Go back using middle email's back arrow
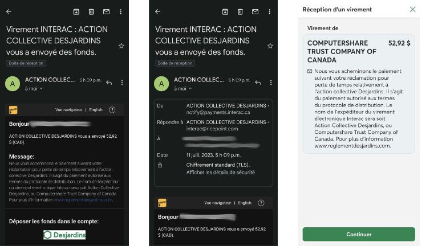438x246 pixels. click(158, 12)
